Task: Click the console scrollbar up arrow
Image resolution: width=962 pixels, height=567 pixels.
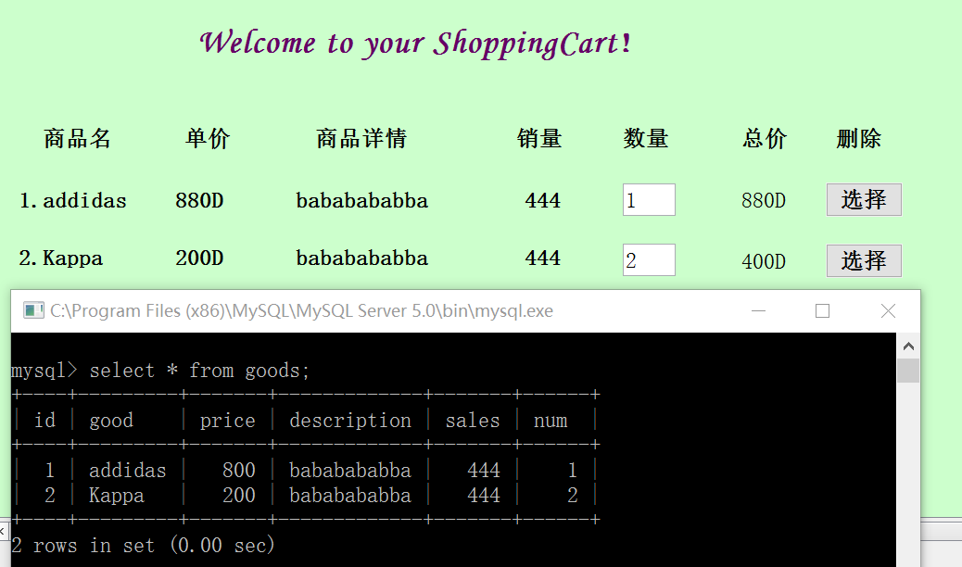Action: coord(908,346)
